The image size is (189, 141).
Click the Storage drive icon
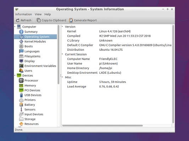point(21,119)
